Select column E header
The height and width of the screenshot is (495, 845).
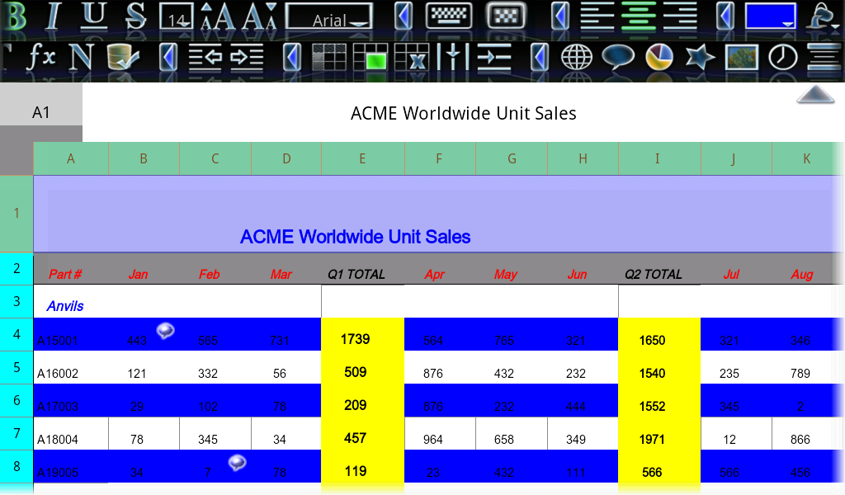click(363, 158)
